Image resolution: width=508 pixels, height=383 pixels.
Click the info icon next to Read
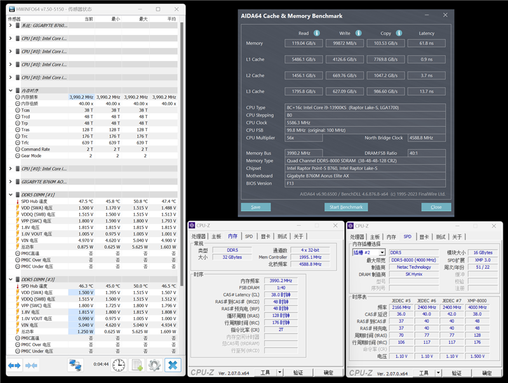[x=316, y=33]
